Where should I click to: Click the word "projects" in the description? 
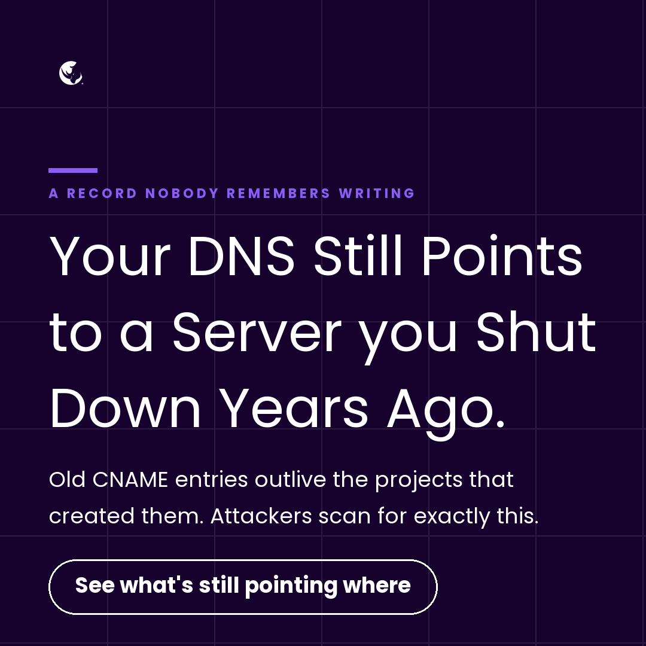[x=419, y=481]
